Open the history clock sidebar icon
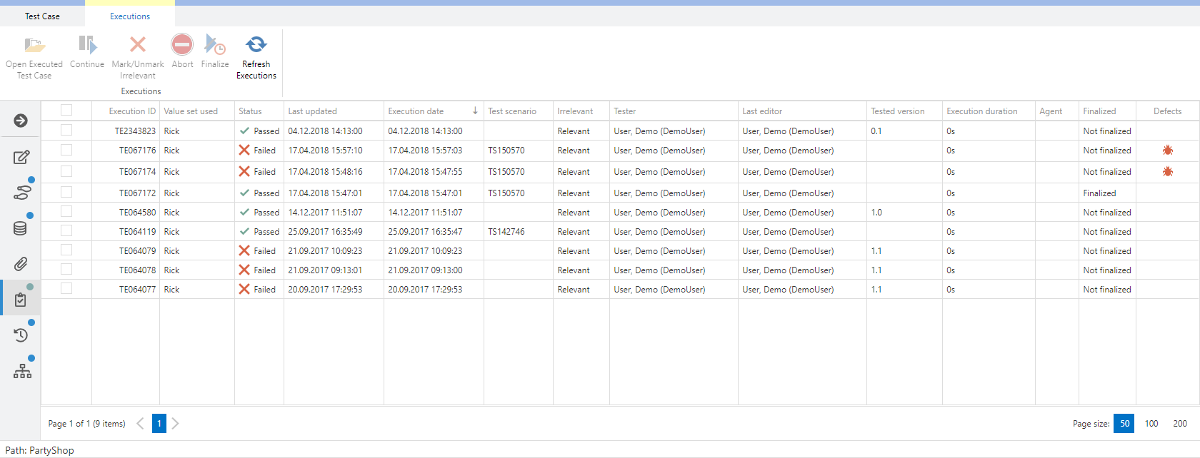The width and height of the screenshot is (1200, 458). tap(21, 335)
